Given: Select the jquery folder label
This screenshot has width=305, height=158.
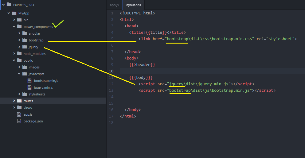Looking at the screenshot, I should coord(33,47).
